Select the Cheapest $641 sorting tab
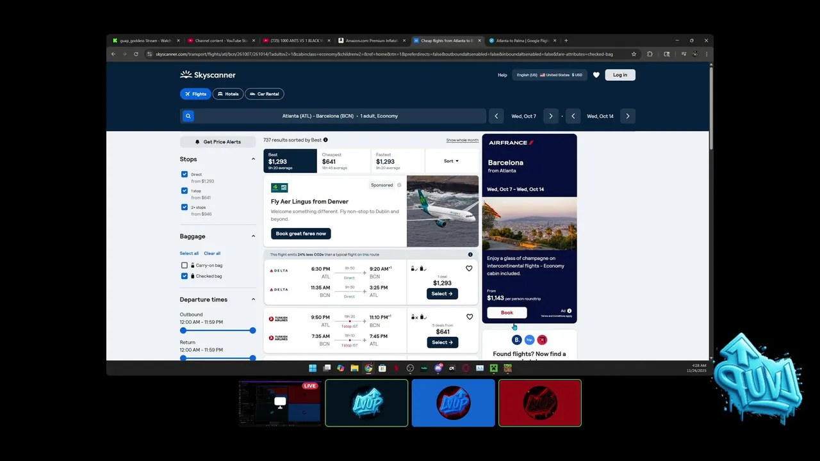The width and height of the screenshot is (820, 461). pyautogui.click(x=344, y=161)
